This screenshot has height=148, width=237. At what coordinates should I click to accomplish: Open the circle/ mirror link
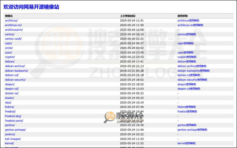pos(9,48)
